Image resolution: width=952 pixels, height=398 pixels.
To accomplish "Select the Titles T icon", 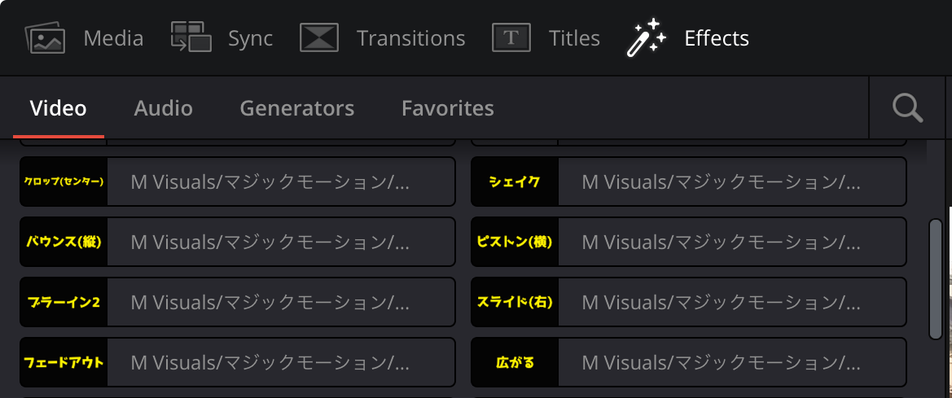I will 511,37.
